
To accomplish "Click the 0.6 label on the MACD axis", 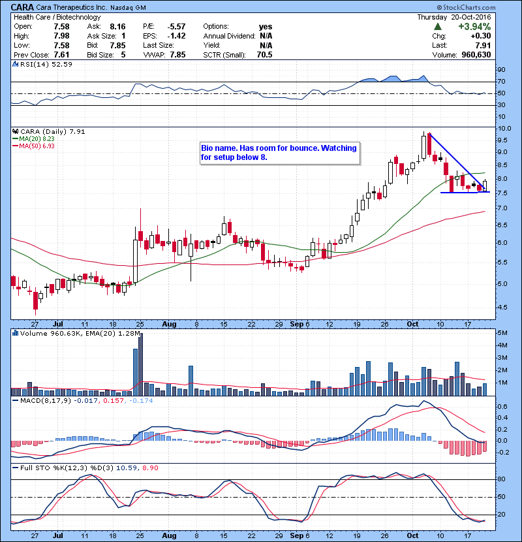I will click(x=502, y=407).
